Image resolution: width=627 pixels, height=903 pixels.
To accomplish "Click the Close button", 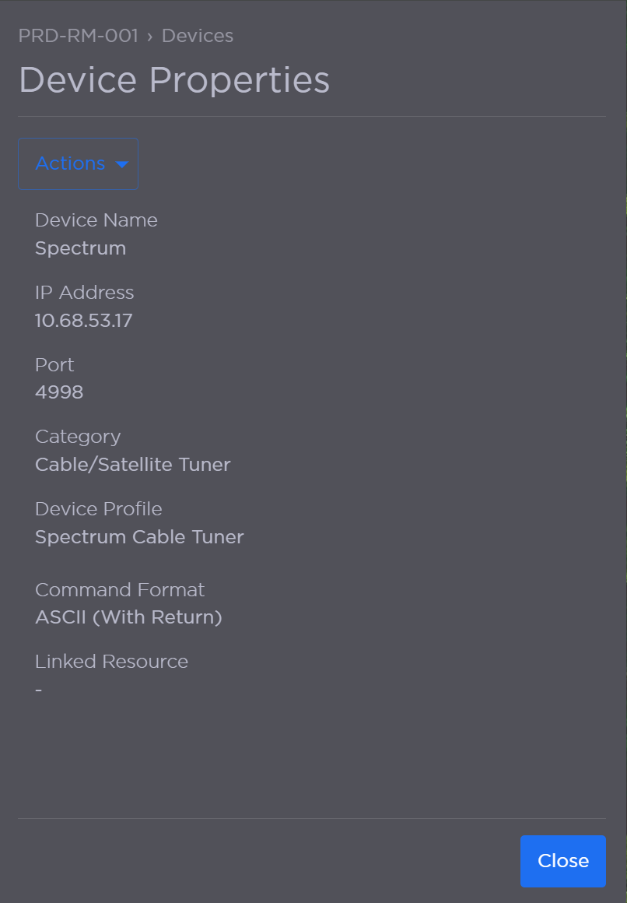I will (x=562, y=861).
